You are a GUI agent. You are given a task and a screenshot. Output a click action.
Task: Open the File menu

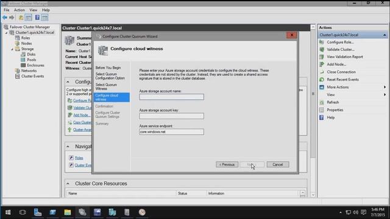coord(7,10)
